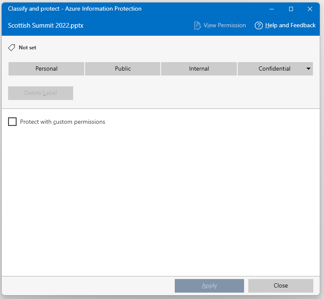Open the View Permission text link

click(225, 26)
